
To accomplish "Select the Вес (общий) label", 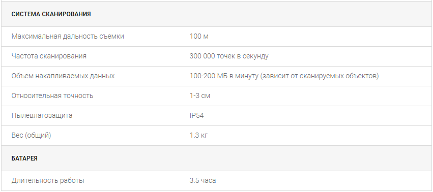I will pos(31,136).
